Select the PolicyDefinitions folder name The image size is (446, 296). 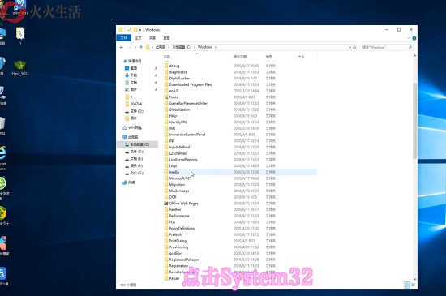(182, 229)
